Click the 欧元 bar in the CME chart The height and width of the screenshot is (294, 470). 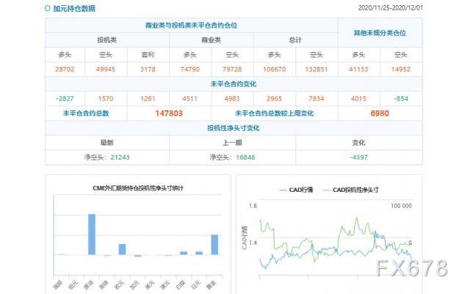(x=122, y=249)
